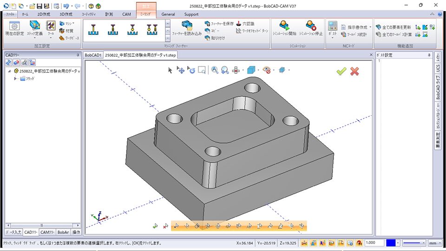Click フィーチャーを読み込み load feature

tap(187, 28)
